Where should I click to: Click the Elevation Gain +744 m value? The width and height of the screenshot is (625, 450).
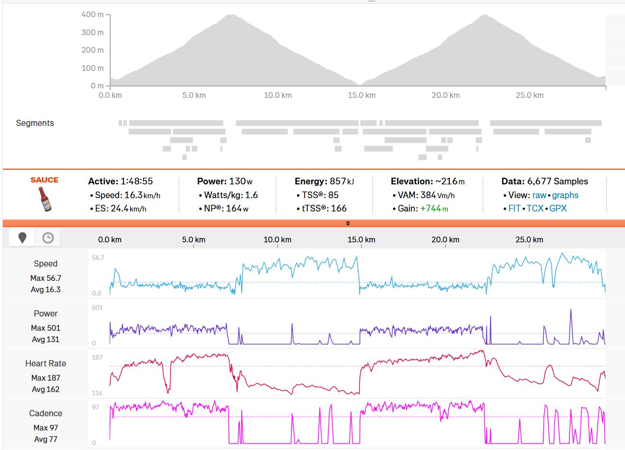pyautogui.click(x=434, y=209)
